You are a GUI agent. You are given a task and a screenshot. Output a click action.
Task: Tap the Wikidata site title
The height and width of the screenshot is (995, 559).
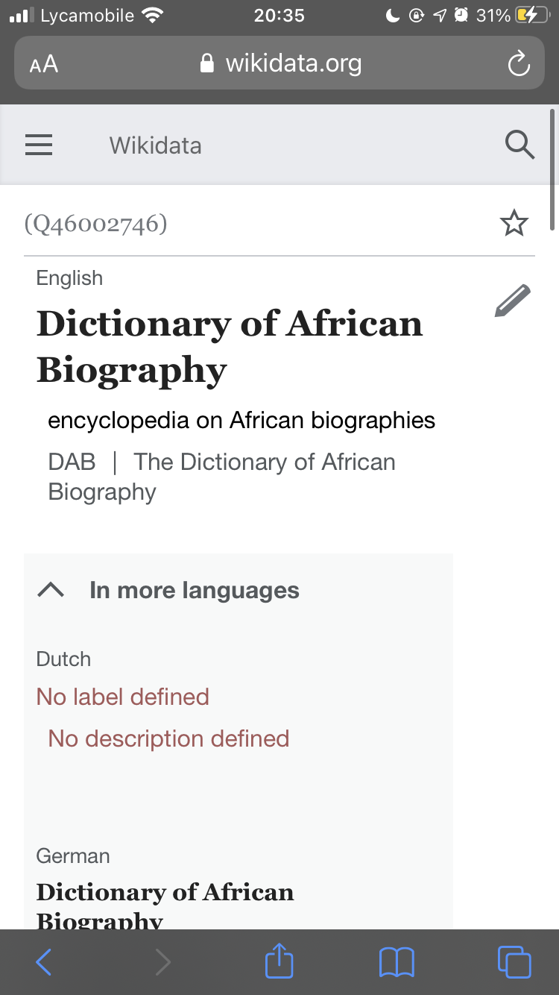click(155, 145)
